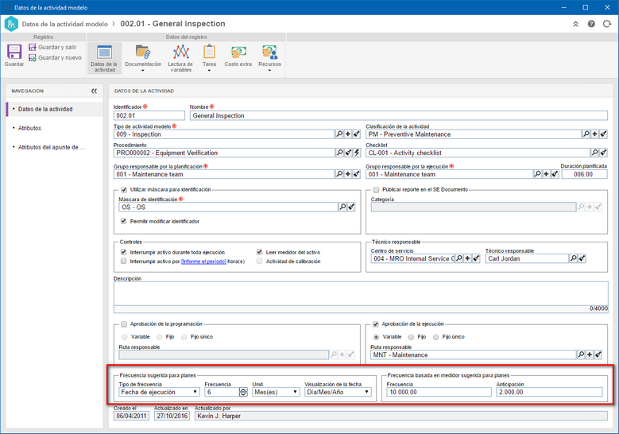Clear the Checklist field

pos(603,153)
